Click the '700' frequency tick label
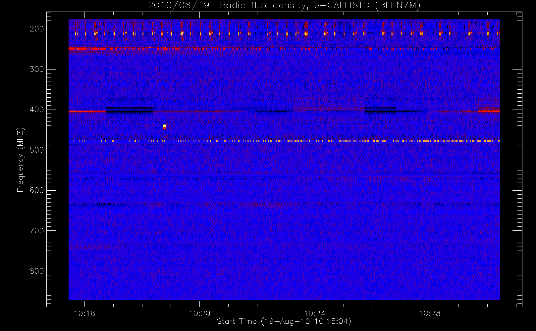The width and height of the screenshot is (536, 331). click(x=37, y=231)
